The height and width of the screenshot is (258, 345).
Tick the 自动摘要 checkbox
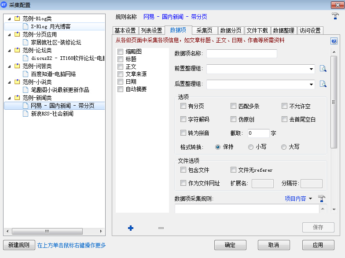(121, 89)
